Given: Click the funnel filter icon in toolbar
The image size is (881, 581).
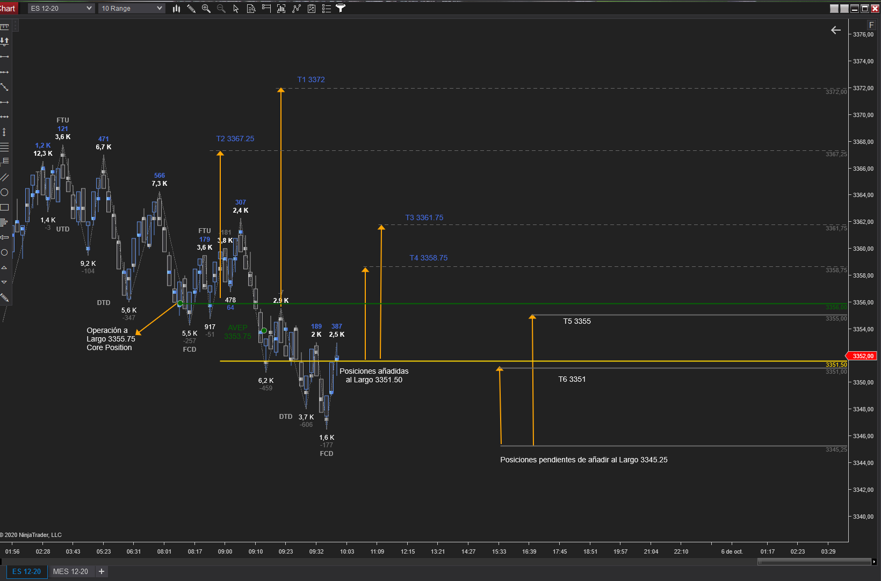Looking at the screenshot, I should coord(341,8).
